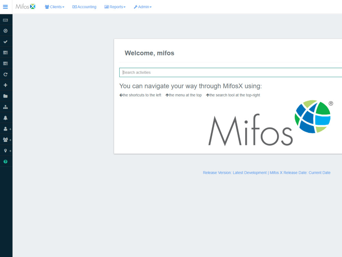The image size is (342, 257).
Task: Open the Accounting menu
Action: point(84,7)
